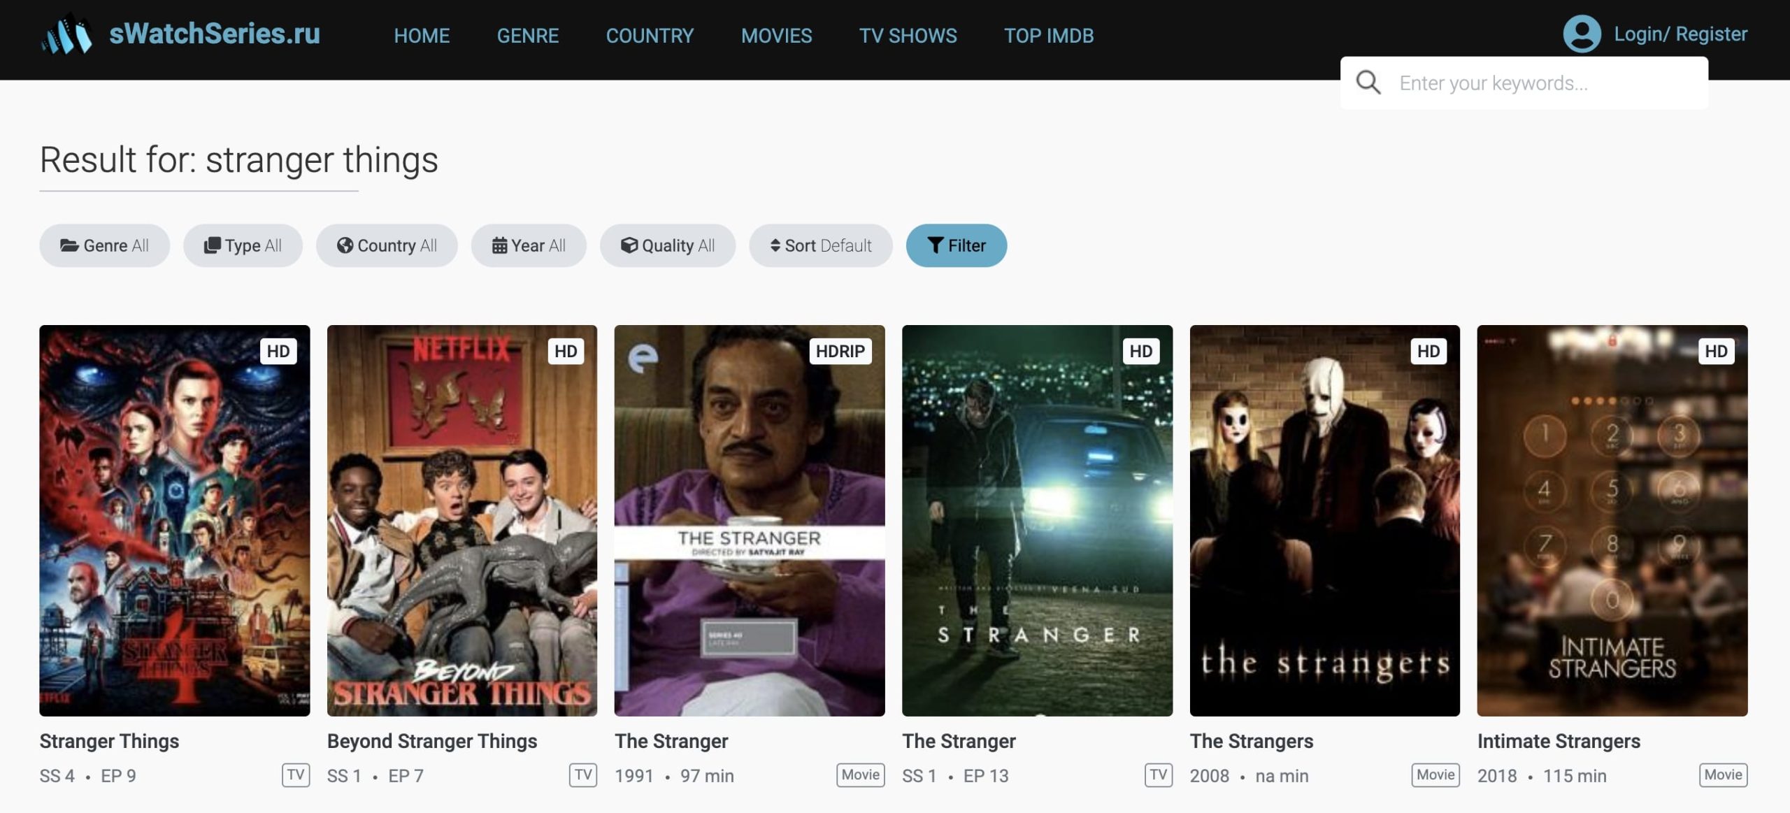Click the sWatchSeries.ru logo icon

[x=66, y=34]
